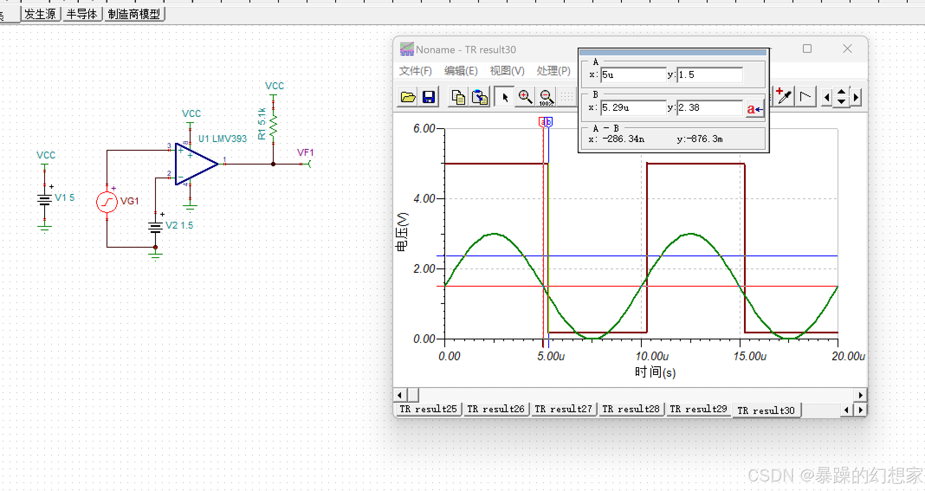
Task: Click cursor A x value field
Action: [x=633, y=75]
